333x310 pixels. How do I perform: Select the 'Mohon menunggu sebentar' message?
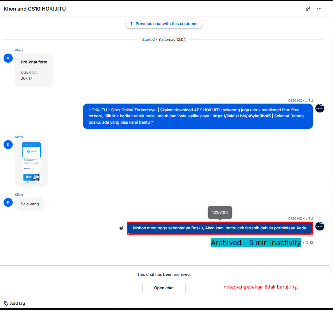pos(220,228)
